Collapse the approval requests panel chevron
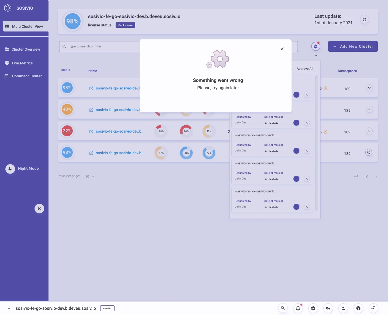 point(316,56)
